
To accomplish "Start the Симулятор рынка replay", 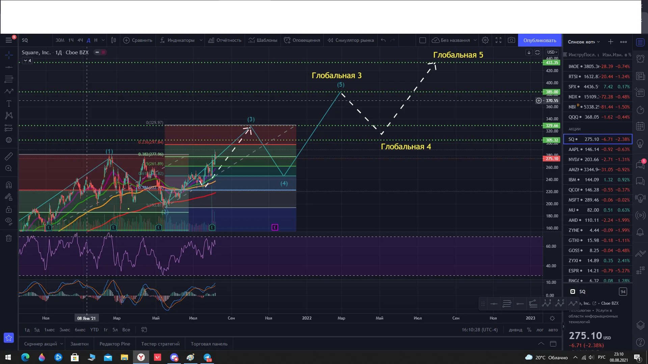I will [351, 40].
